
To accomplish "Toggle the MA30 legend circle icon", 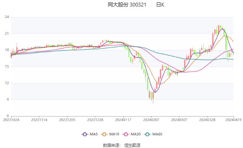I will pos(126,134).
